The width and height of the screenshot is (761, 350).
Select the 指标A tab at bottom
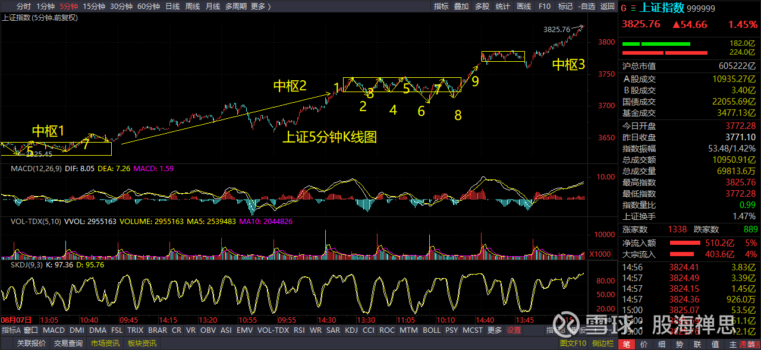point(11,330)
